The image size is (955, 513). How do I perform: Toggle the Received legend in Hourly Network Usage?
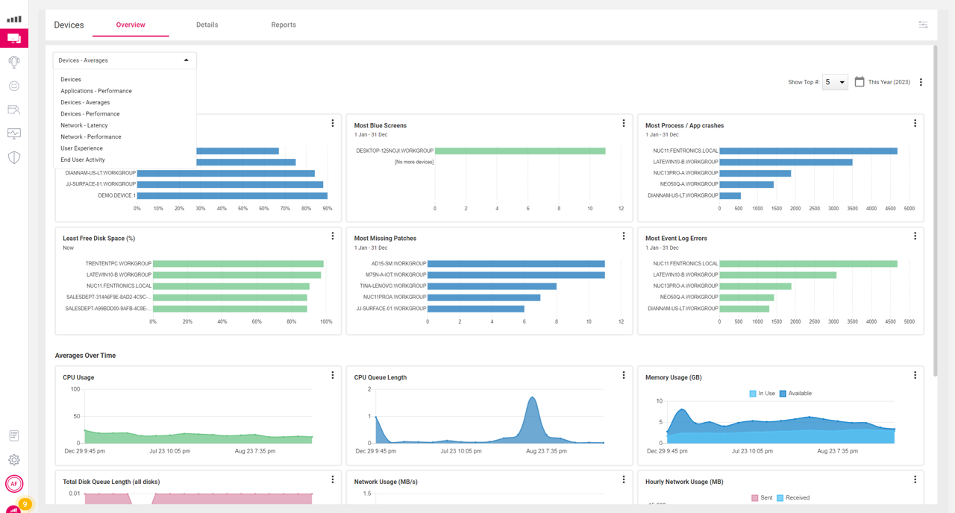tap(792, 498)
